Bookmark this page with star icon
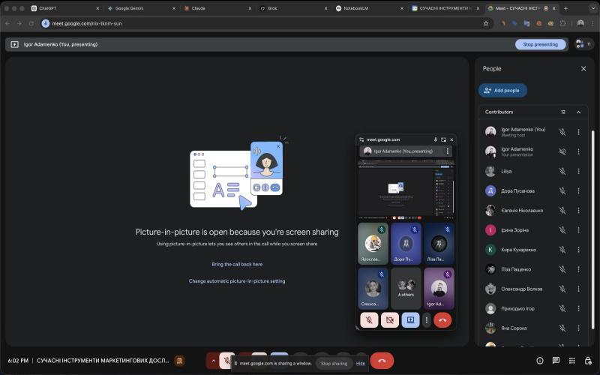 click(486, 23)
